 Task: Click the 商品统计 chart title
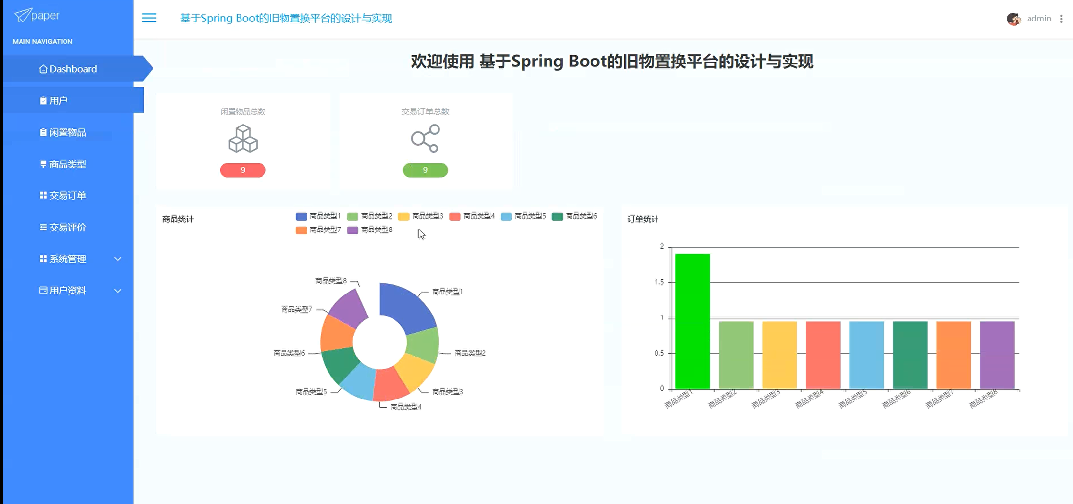178,219
